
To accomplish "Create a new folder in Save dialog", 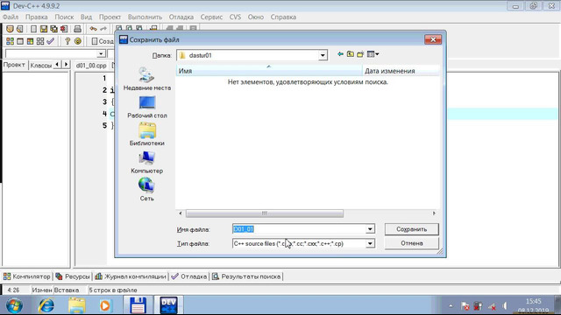I will [360, 54].
